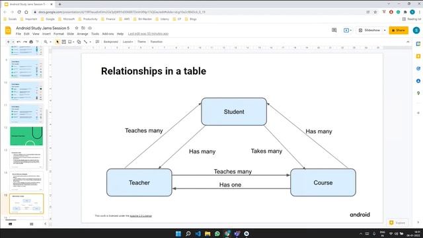Click the Zoom magnifier tool
This screenshot has height=238, width=423.
(46, 42)
